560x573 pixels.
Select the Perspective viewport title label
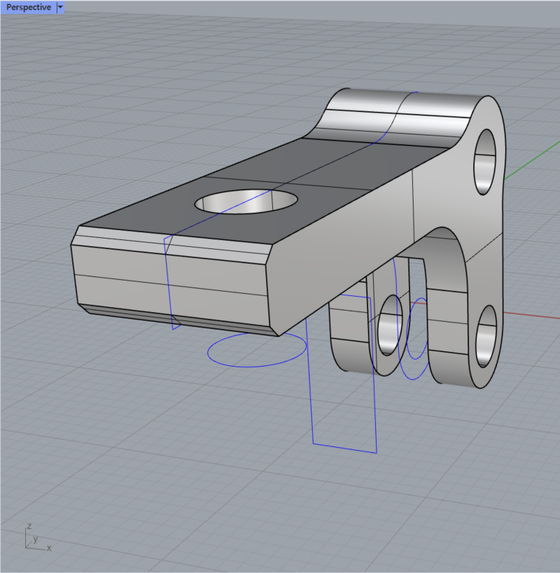[29, 7]
